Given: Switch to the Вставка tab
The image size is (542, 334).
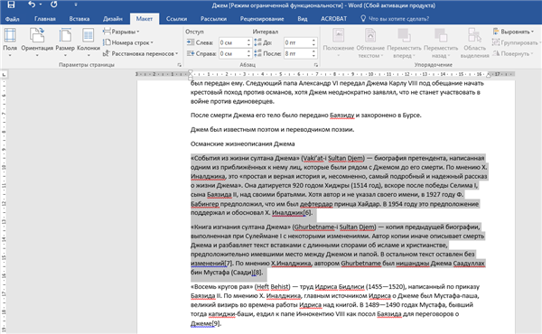Looking at the screenshot, I should [79, 19].
